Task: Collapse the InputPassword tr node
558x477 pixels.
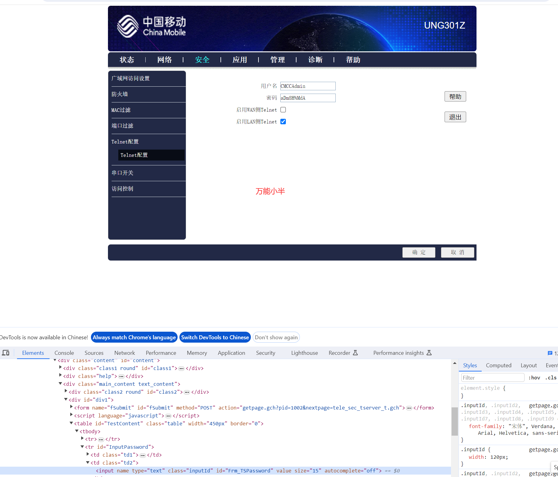Action: tap(82, 447)
